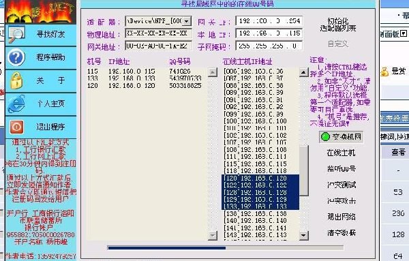Select highlighted host entry [128]
This screenshot has height=261, width=409.
(260, 192)
